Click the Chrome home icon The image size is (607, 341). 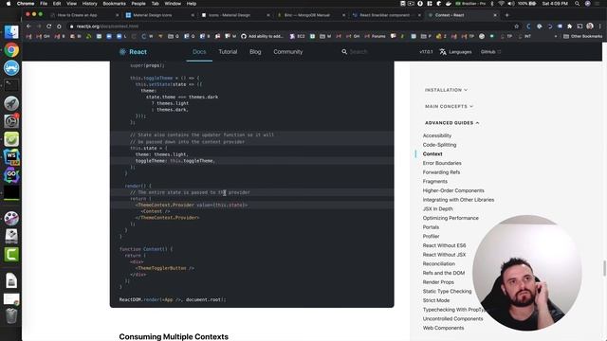59,27
